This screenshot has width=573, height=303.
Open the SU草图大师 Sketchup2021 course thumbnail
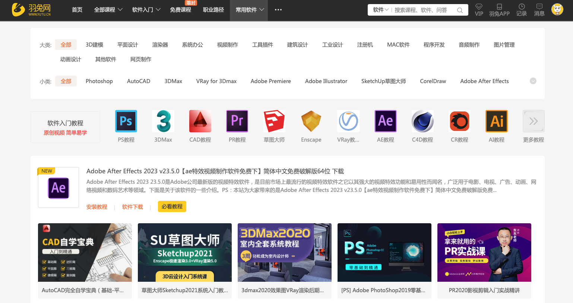tap(185, 252)
